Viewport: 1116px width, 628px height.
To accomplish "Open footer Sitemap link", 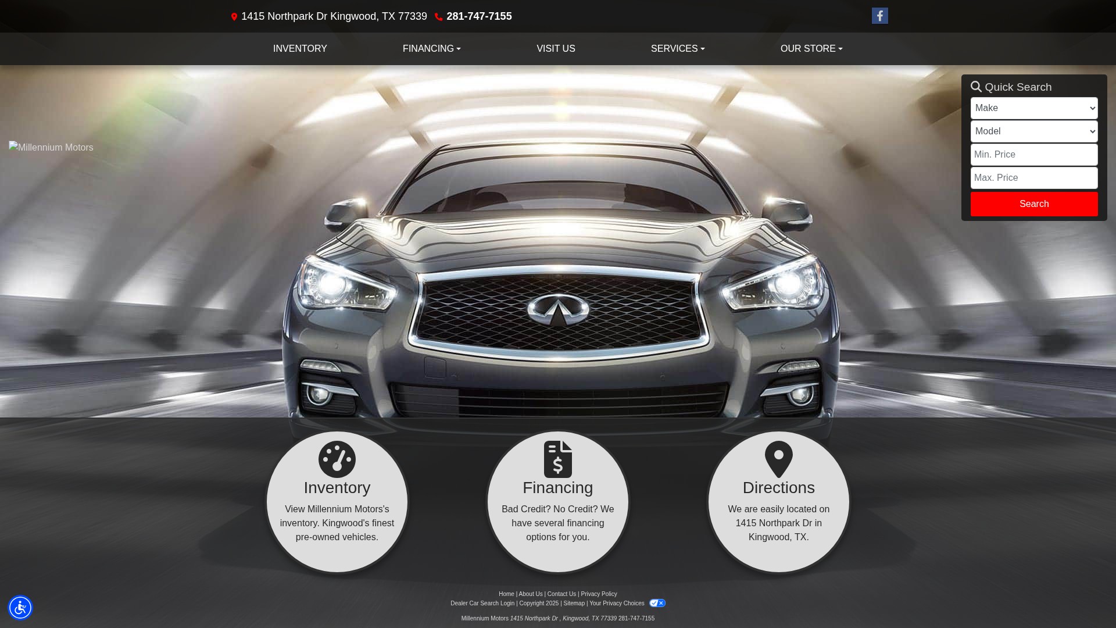I will 574,604.
